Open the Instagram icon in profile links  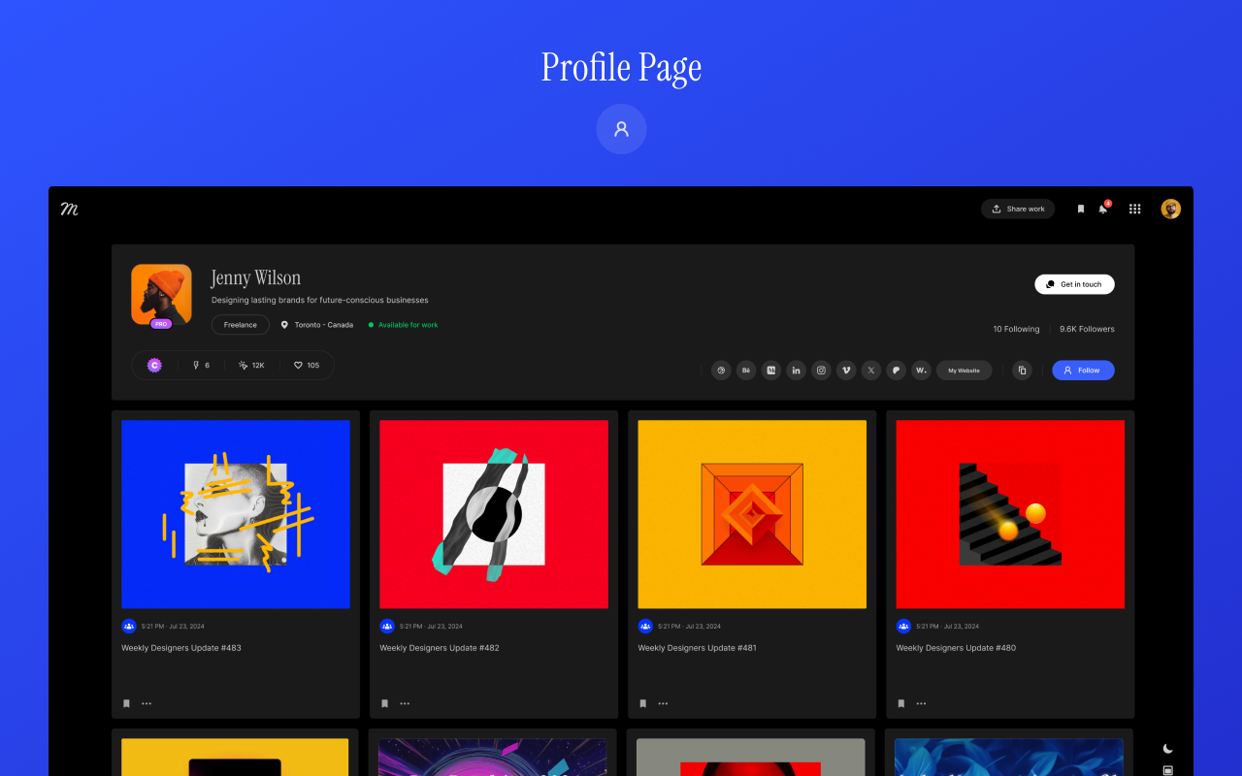(x=821, y=370)
